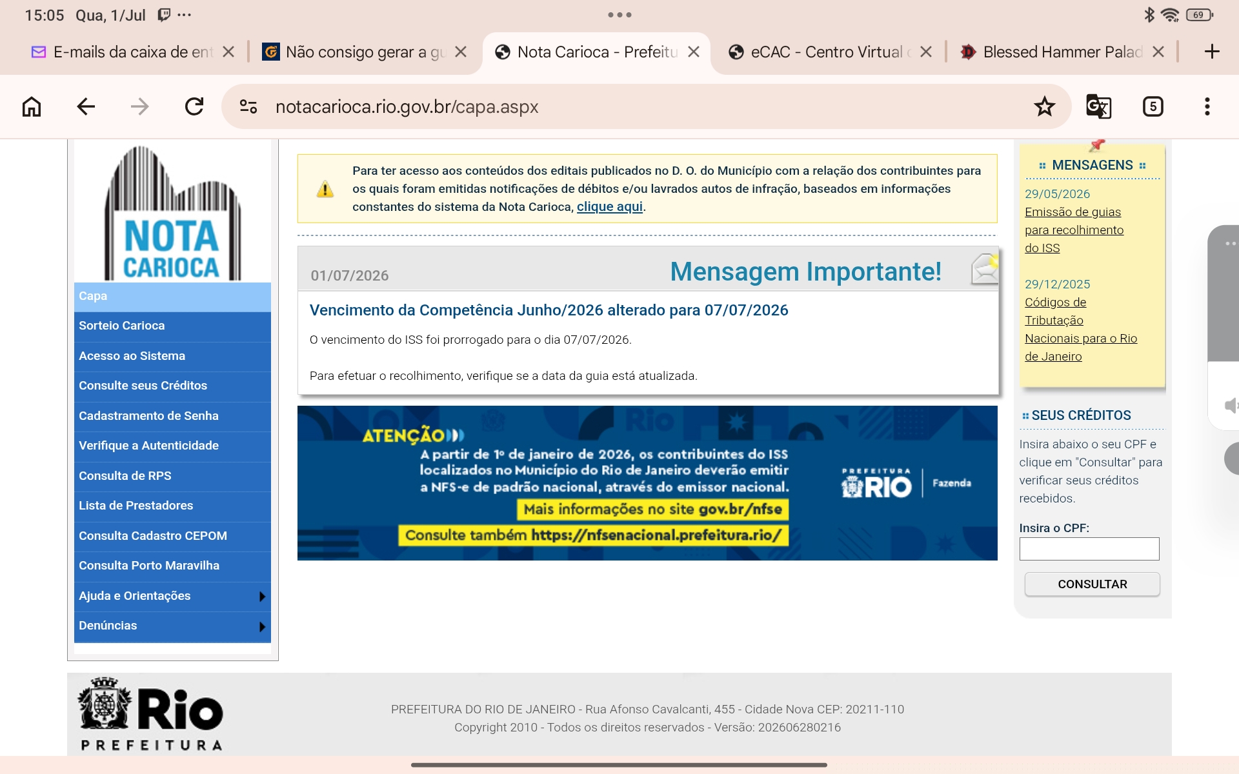This screenshot has height=774, width=1239.
Task: Click the address bar URL notacarioca.rio.gov.br
Action: [x=407, y=106]
